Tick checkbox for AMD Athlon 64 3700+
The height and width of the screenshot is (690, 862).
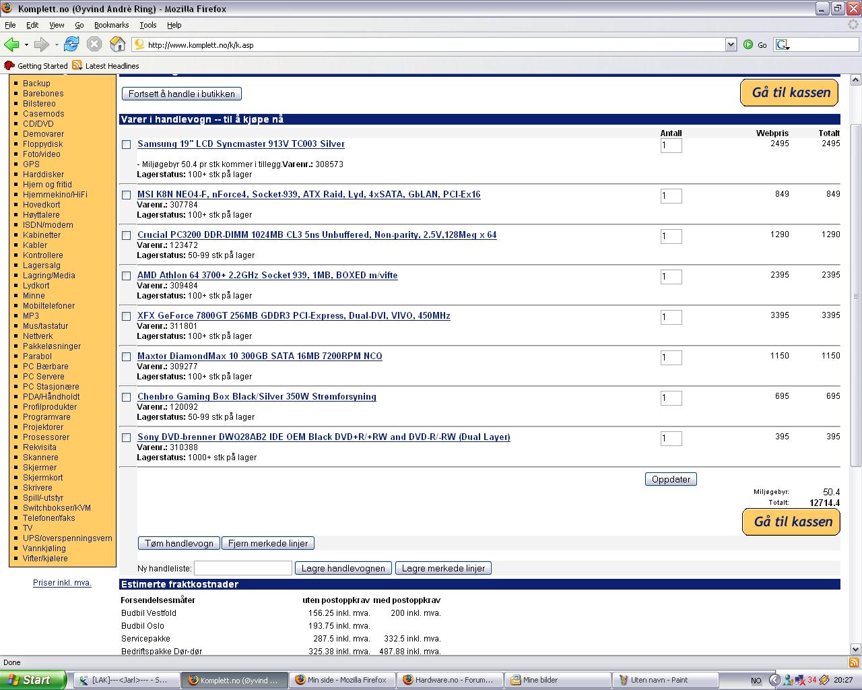click(x=126, y=276)
